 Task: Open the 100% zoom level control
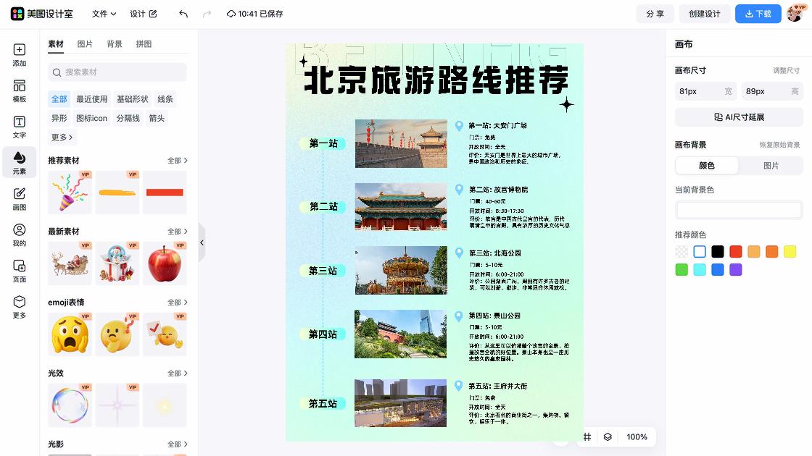637,437
